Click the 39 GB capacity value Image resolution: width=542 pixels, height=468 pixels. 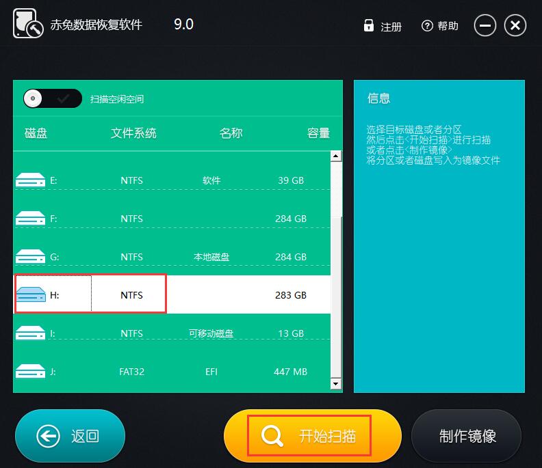[x=291, y=180]
